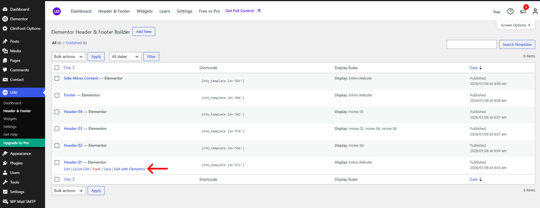Click the bottom Apply button

96,191
